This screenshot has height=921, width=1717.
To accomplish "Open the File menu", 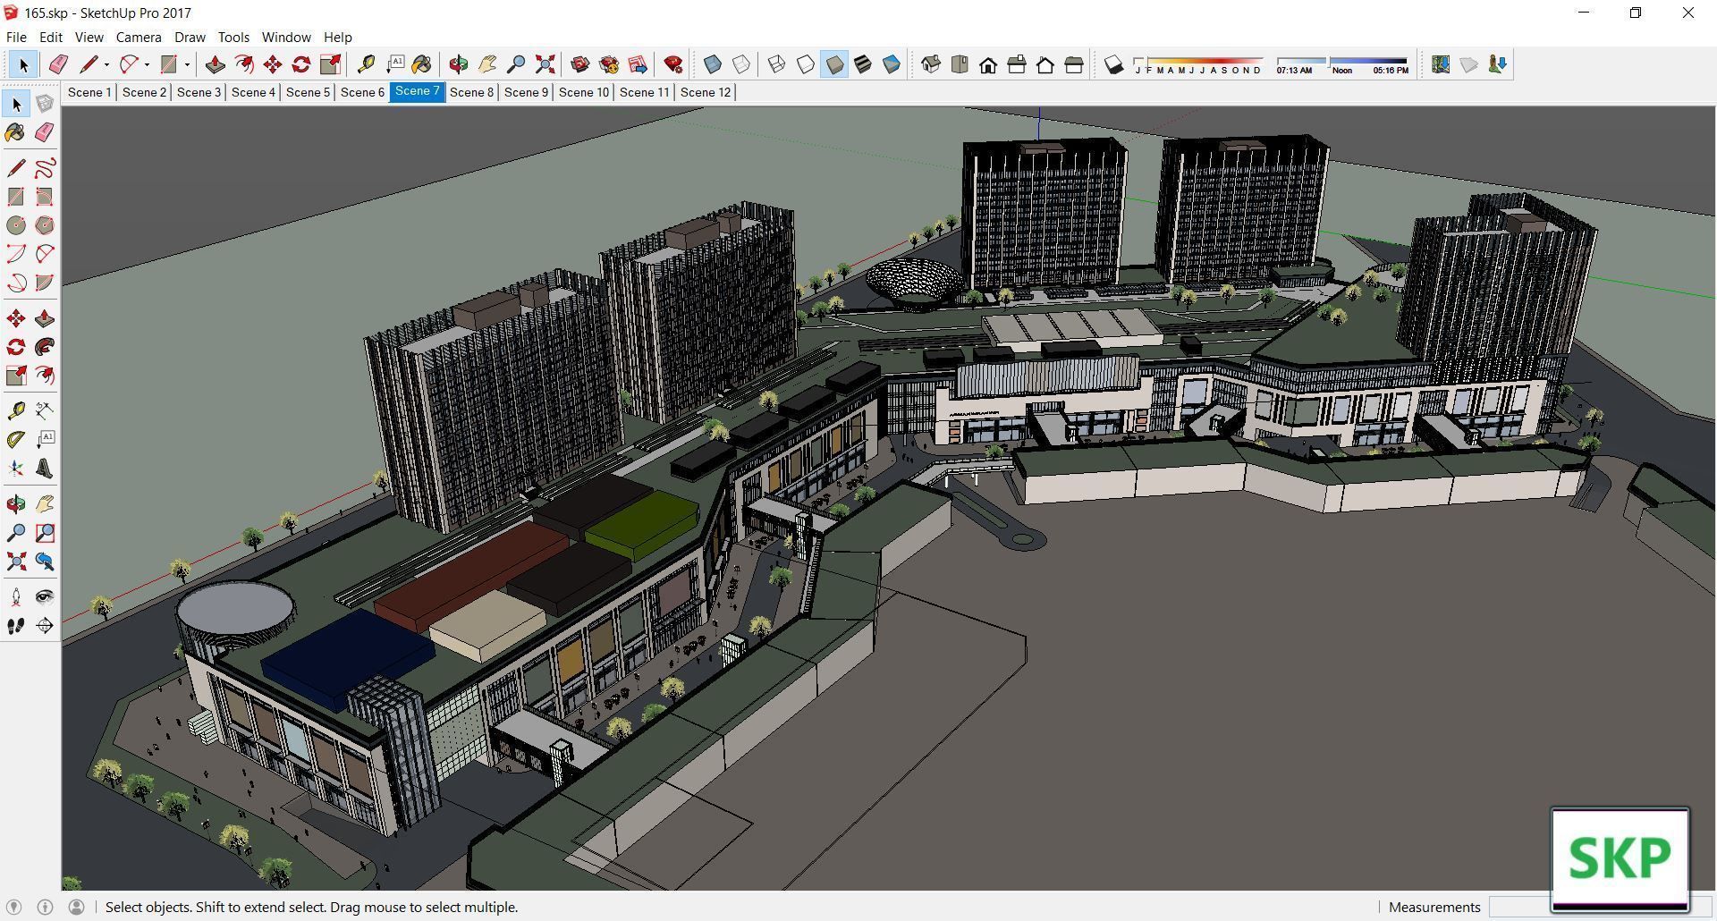I will 16,38.
